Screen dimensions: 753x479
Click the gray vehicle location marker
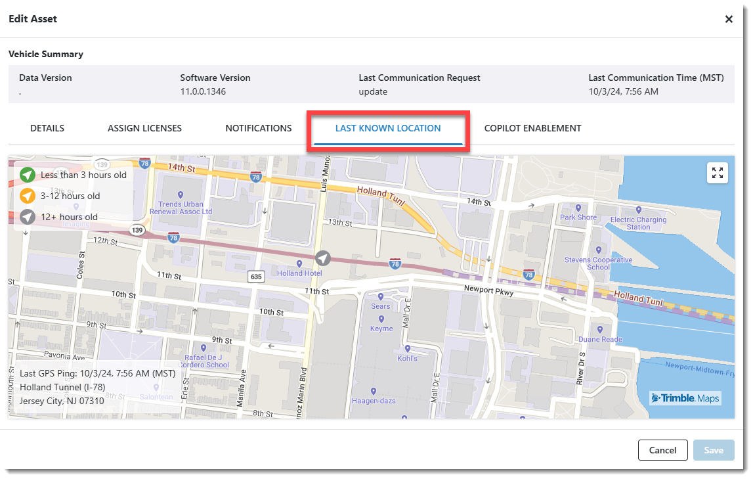[x=323, y=258]
